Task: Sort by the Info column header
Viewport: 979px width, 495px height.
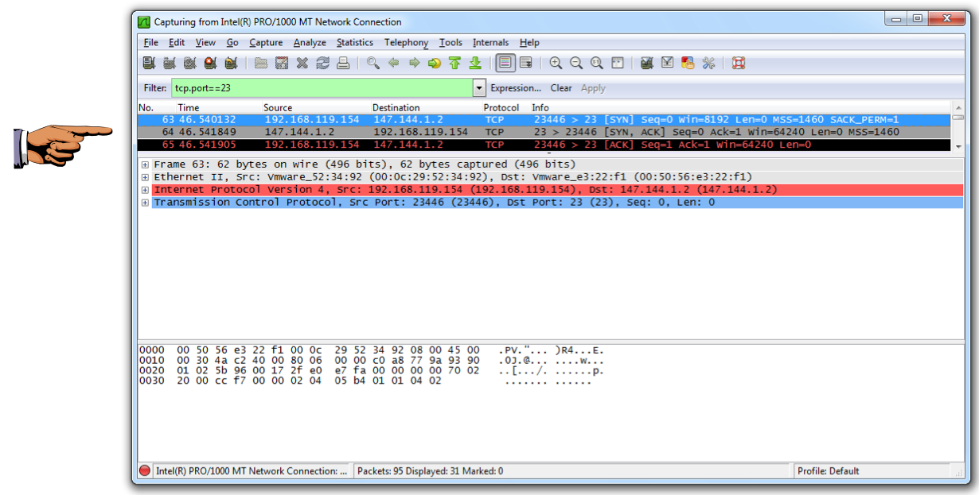Action: point(740,107)
